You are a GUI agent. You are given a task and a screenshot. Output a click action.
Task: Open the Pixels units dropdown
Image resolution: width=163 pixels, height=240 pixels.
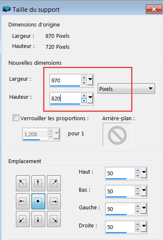(126, 88)
